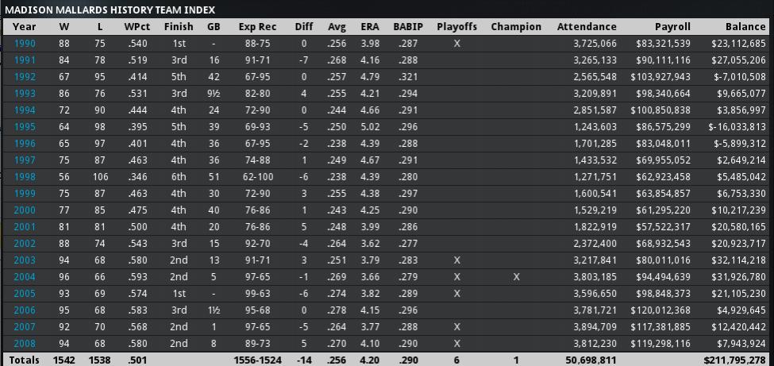Sort table by ERA header
774x366 pixels.
[x=370, y=26]
